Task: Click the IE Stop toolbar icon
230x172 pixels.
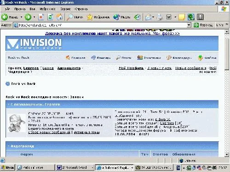Action: tap(41, 17)
